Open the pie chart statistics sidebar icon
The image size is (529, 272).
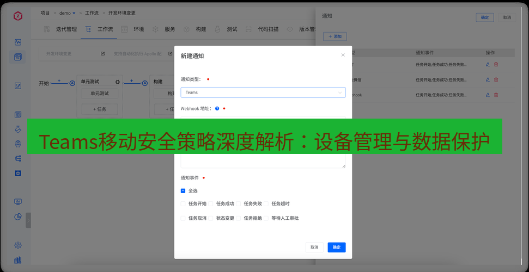click(x=18, y=217)
